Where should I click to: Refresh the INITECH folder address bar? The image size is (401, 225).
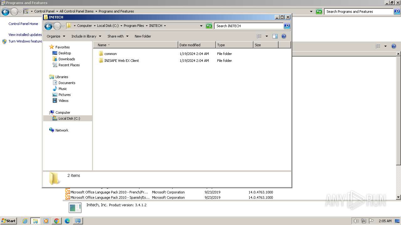coord(209,26)
